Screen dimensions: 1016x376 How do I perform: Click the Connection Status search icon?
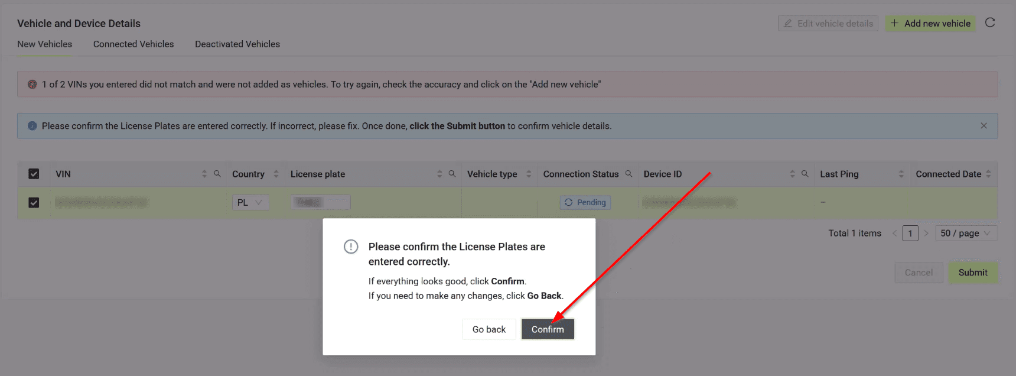(x=629, y=174)
